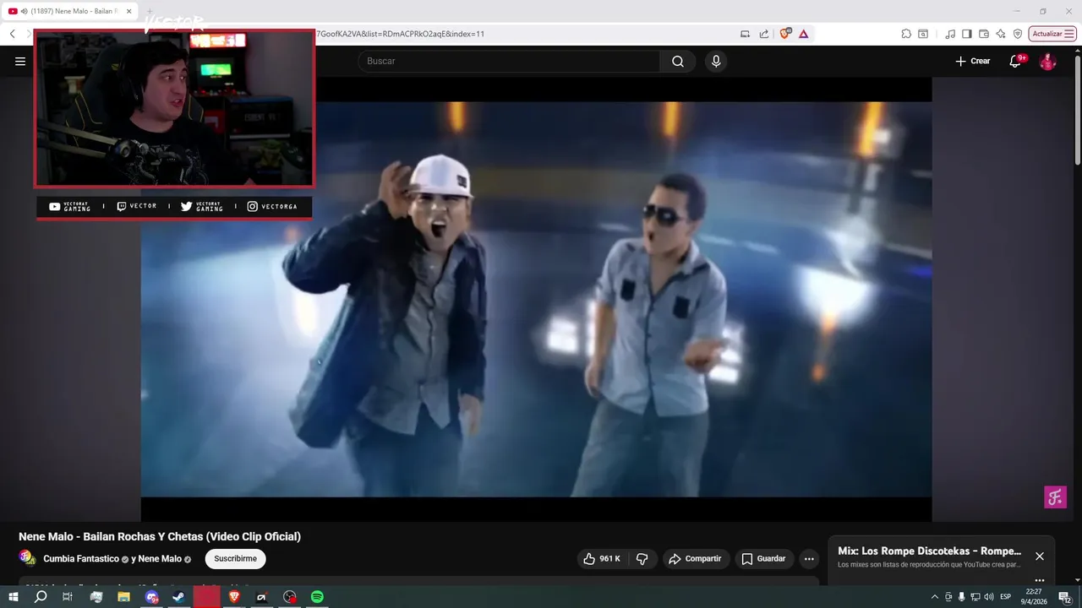The width and height of the screenshot is (1082, 608).
Task: Open browser extensions puzzle icon
Action: (x=906, y=34)
